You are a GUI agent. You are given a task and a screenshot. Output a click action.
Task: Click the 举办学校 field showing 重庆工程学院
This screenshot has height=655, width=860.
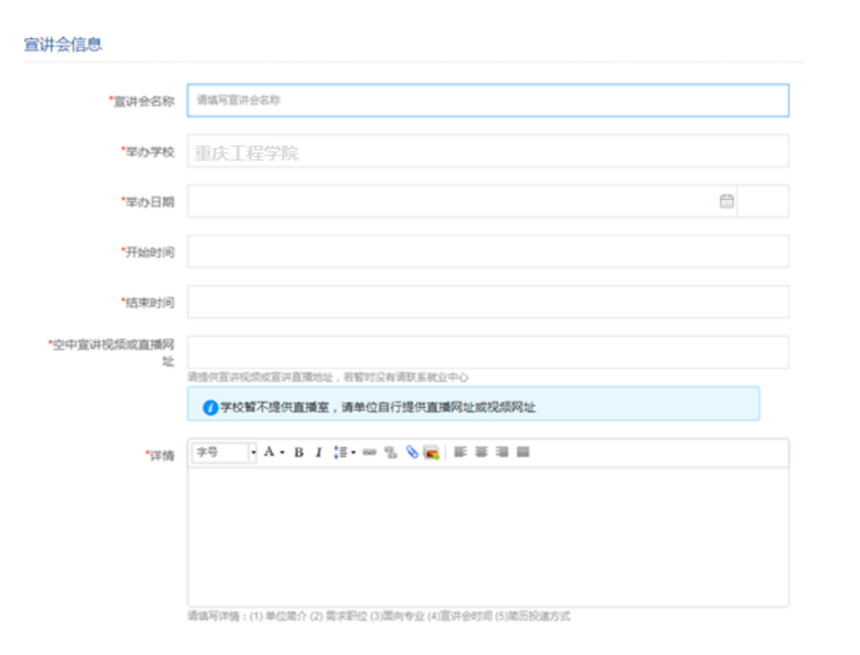[487, 151]
